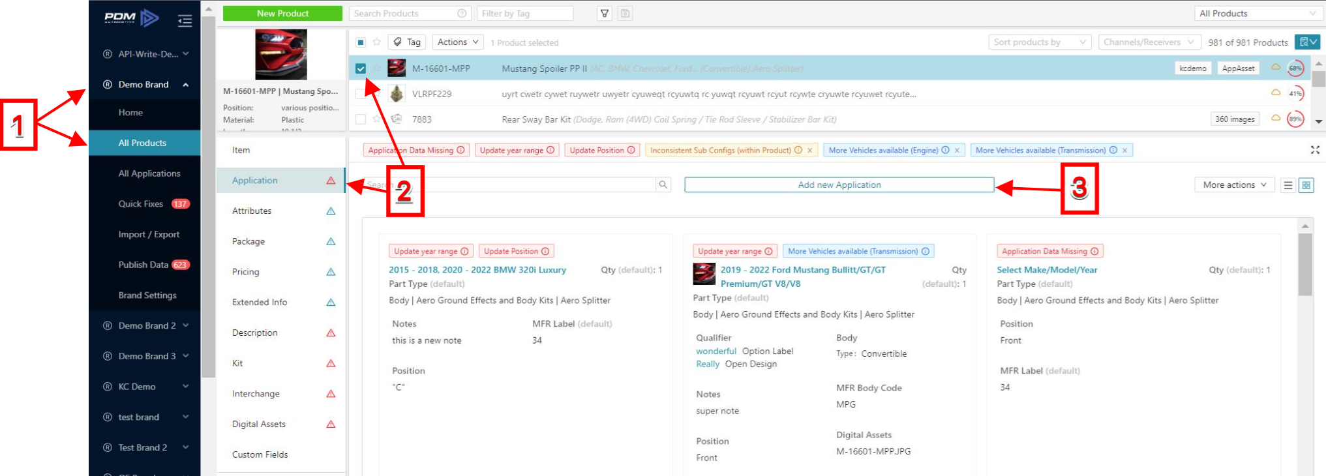Expand the test brand menu
Screen dimensions: 1326x476
point(186,417)
